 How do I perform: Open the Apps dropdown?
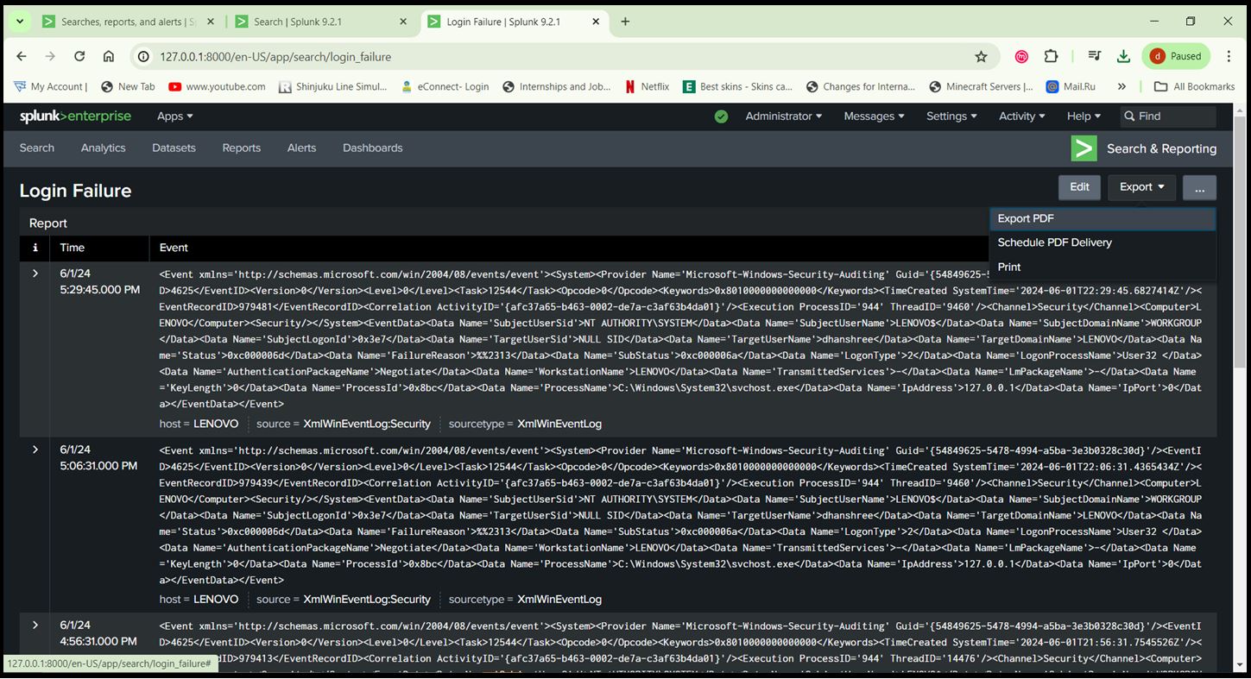point(174,116)
